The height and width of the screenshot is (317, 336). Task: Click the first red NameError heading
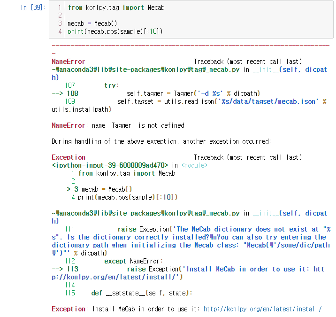pyautogui.click(x=69, y=62)
